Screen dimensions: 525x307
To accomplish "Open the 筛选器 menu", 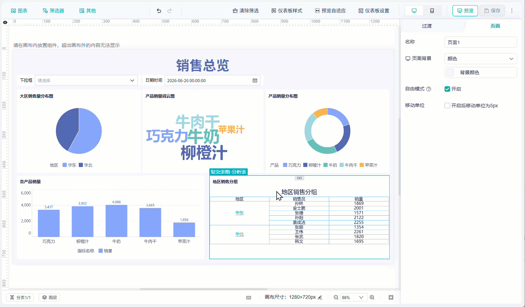I will click(53, 11).
